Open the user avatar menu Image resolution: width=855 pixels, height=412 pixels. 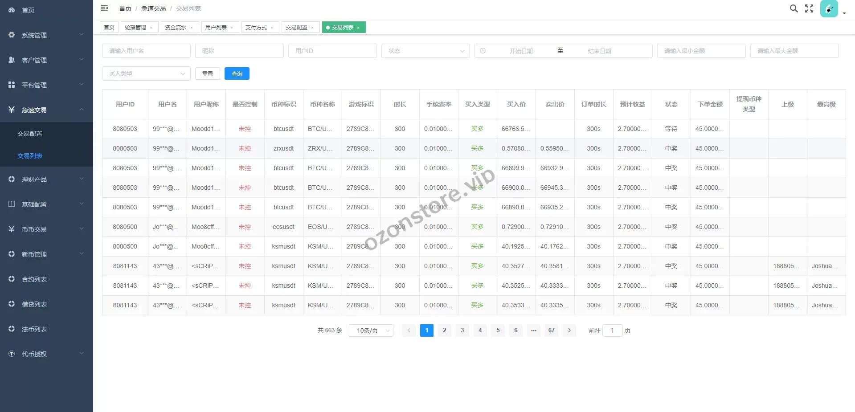pyautogui.click(x=829, y=8)
